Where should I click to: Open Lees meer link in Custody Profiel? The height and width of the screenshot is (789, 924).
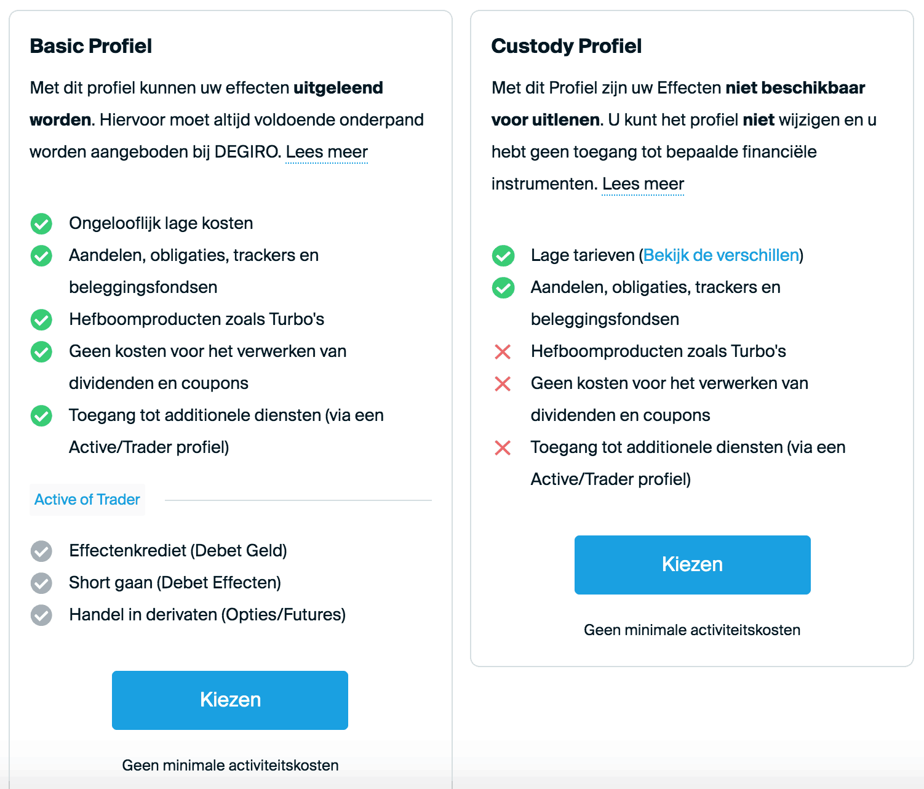coord(643,184)
